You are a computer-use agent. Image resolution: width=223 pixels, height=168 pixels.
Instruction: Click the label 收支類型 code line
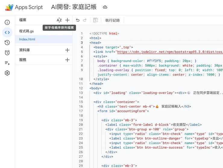153,125
